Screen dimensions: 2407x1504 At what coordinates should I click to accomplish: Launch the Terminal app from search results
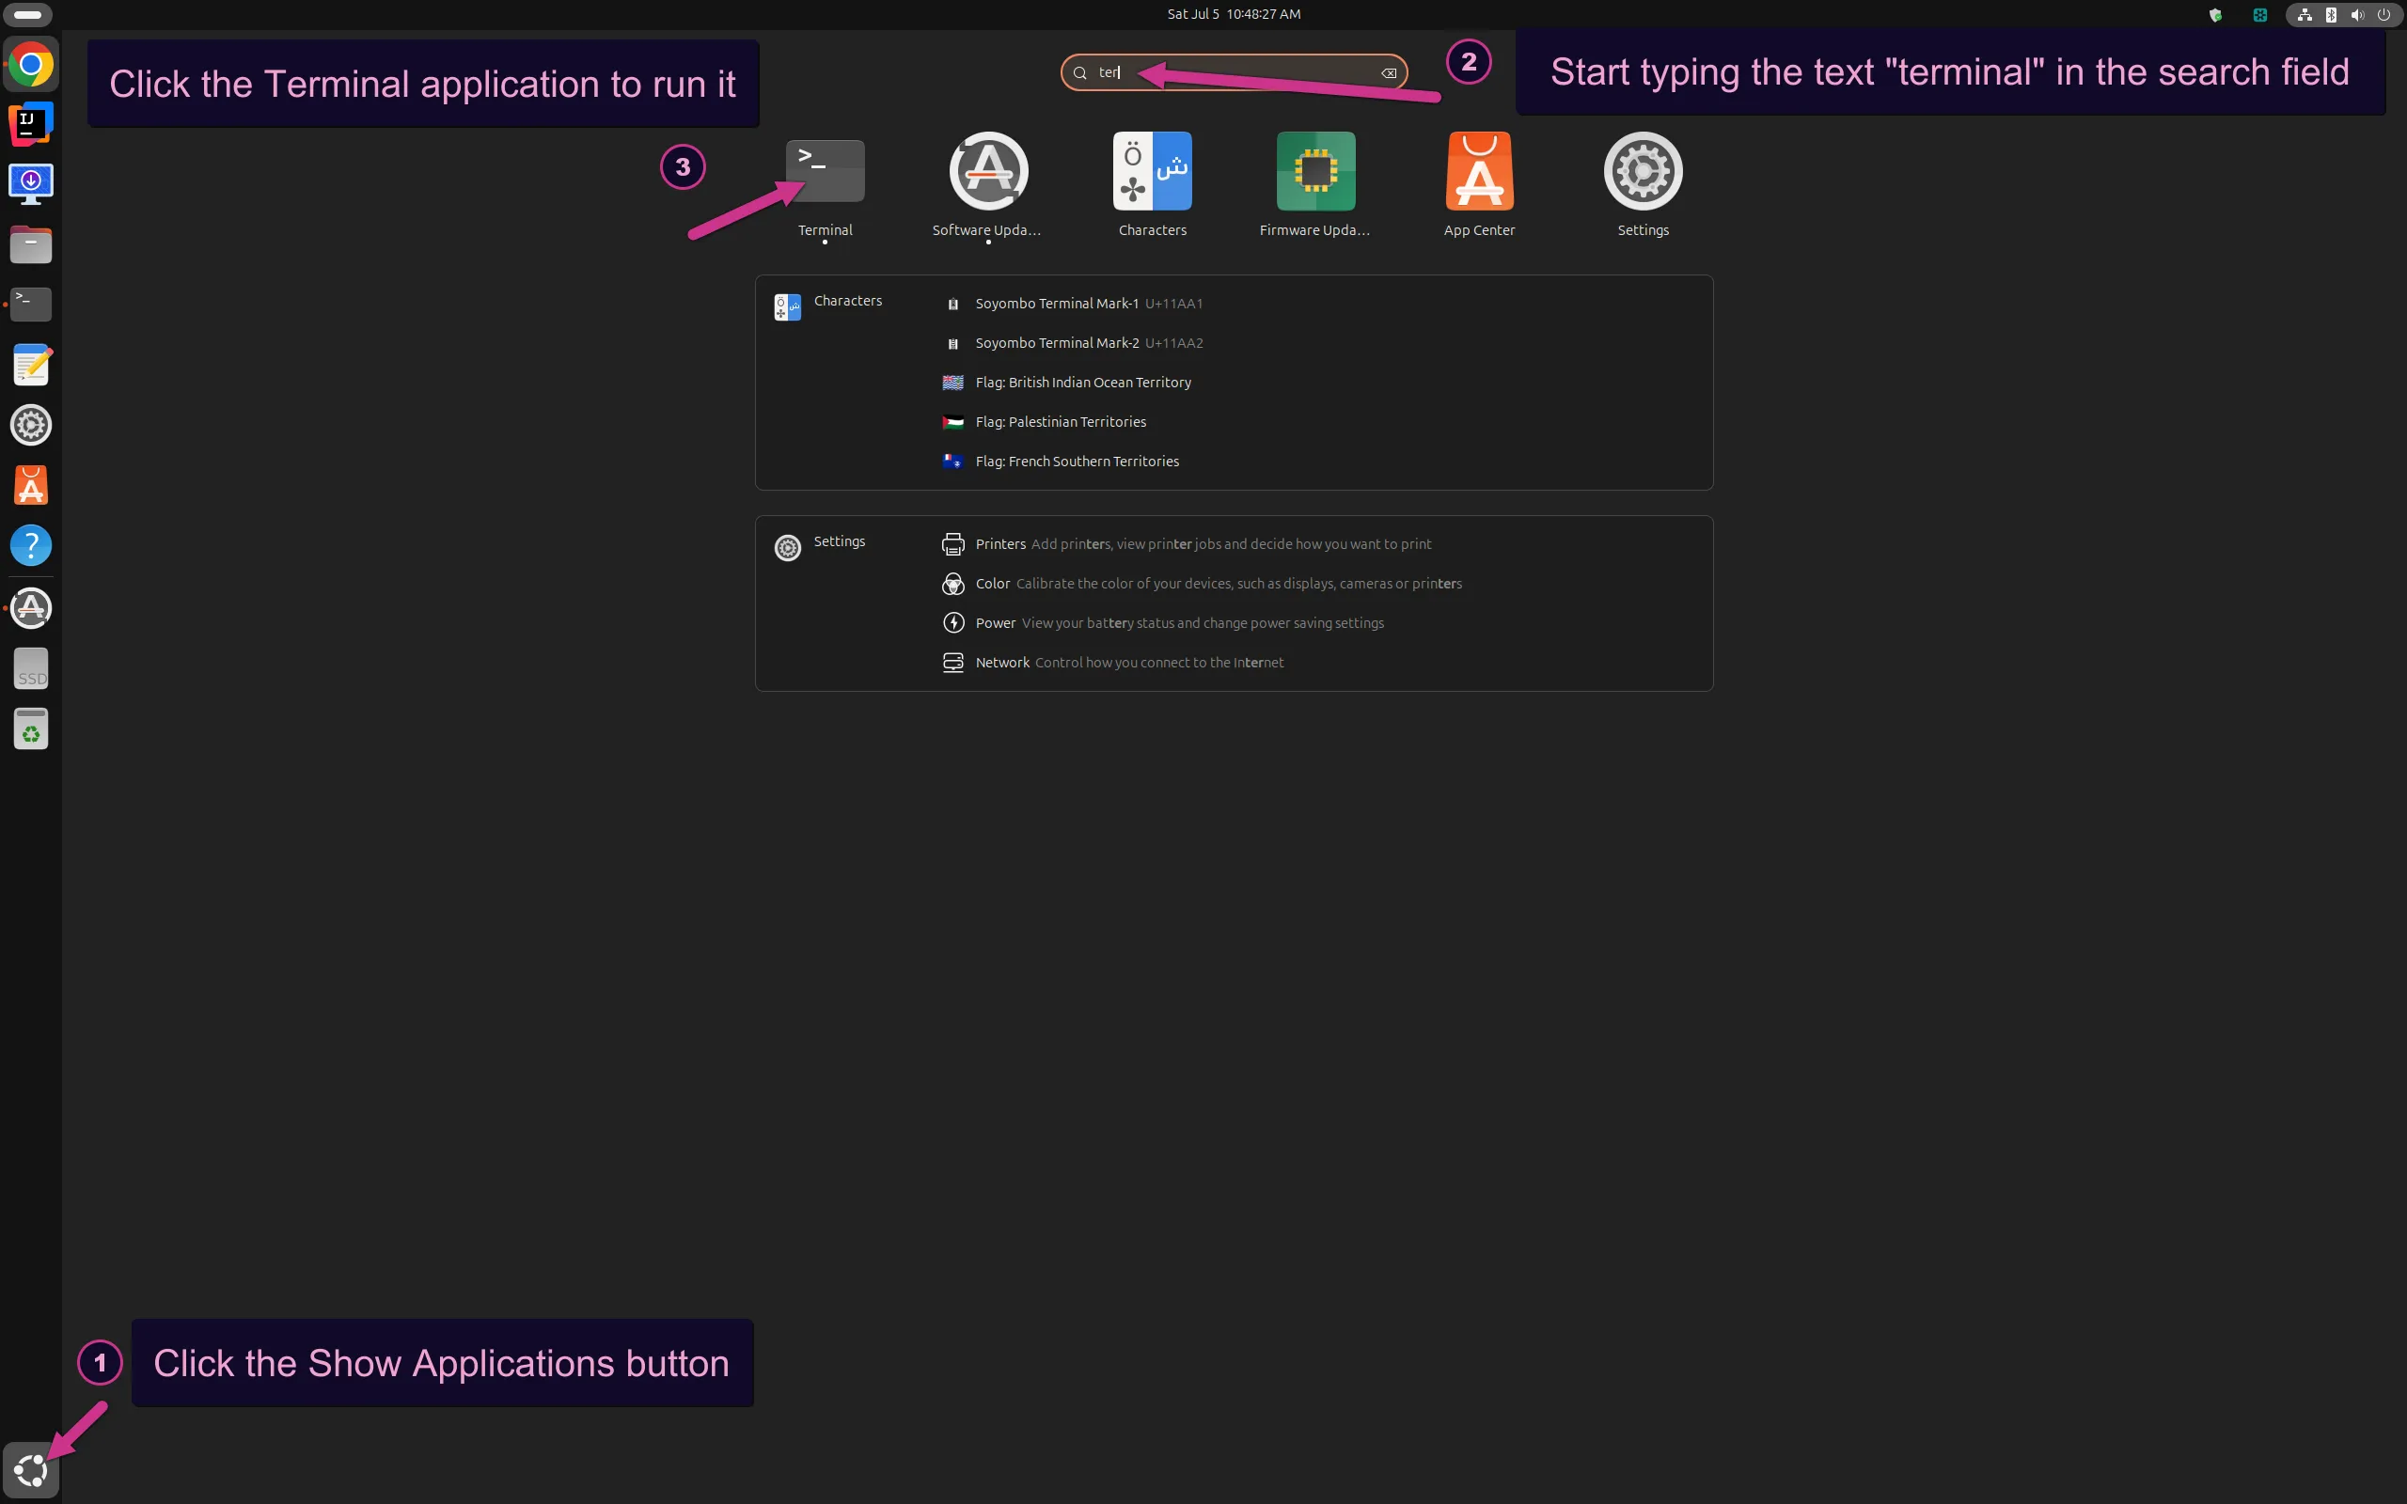pyautogui.click(x=825, y=184)
